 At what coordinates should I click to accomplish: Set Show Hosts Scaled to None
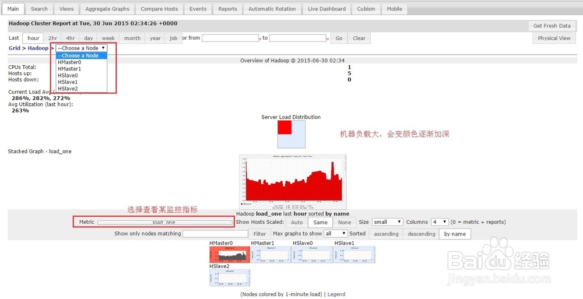click(345, 223)
